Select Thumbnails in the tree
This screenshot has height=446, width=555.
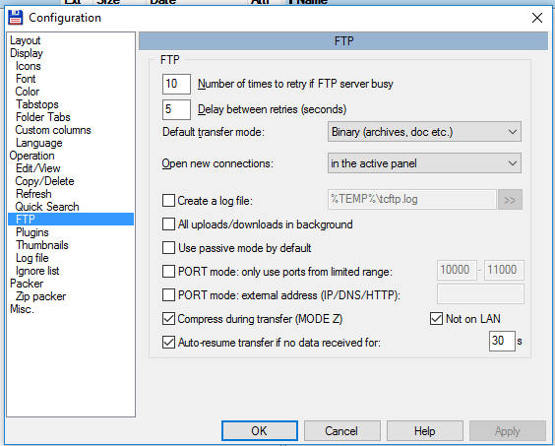(41, 245)
